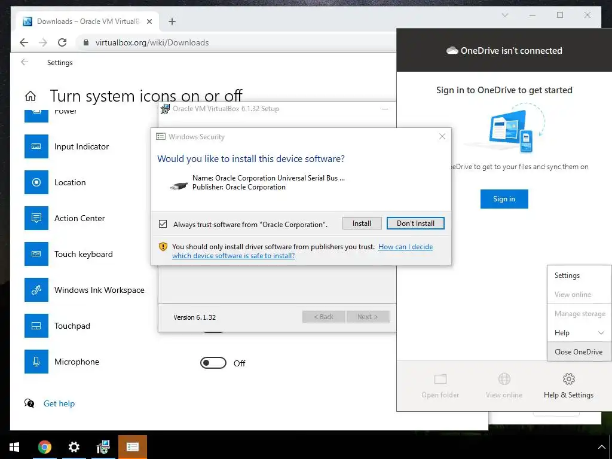Click the Settings back arrow
This screenshot has width=612, height=459.
(x=25, y=62)
